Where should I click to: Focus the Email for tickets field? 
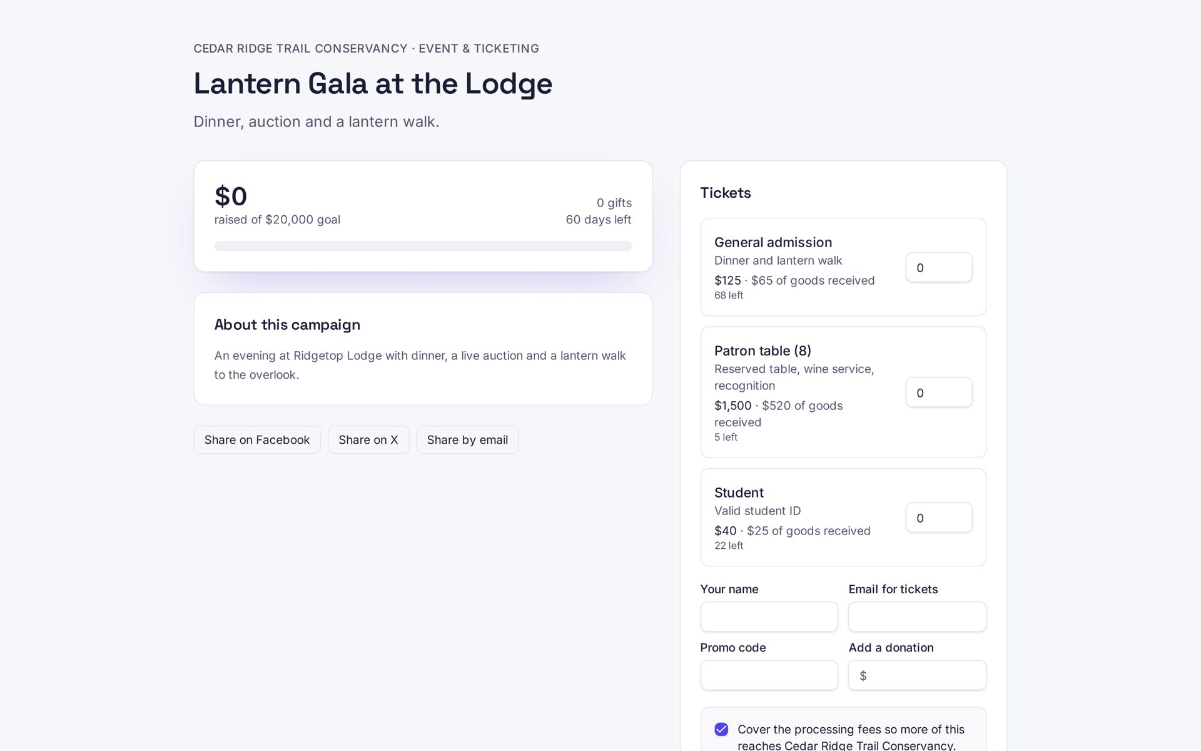(x=917, y=616)
